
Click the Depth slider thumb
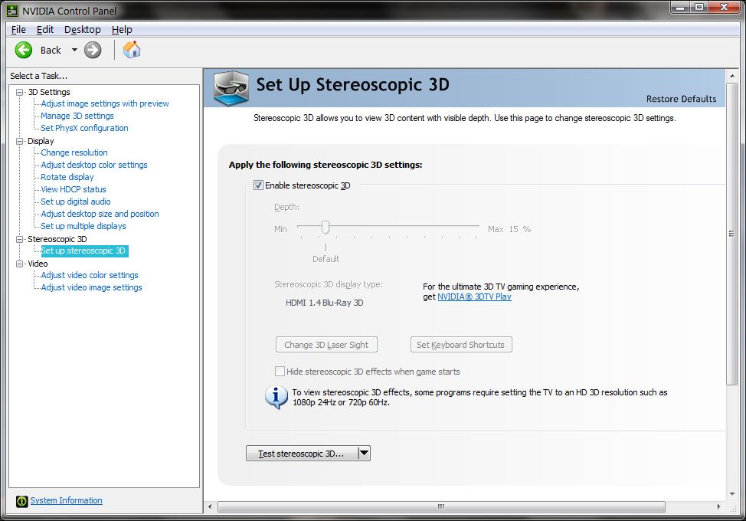click(x=326, y=228)
